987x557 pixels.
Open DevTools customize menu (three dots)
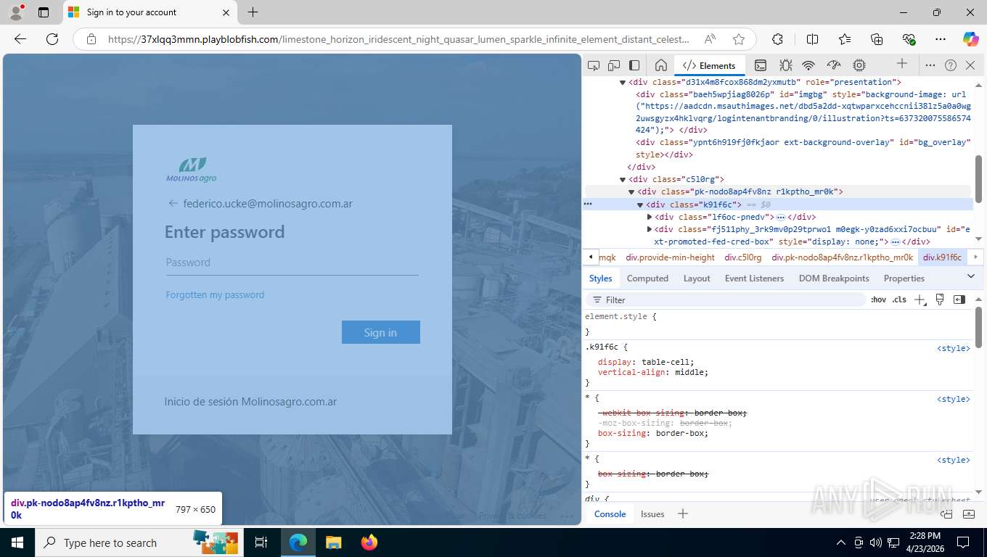[930, 65]
